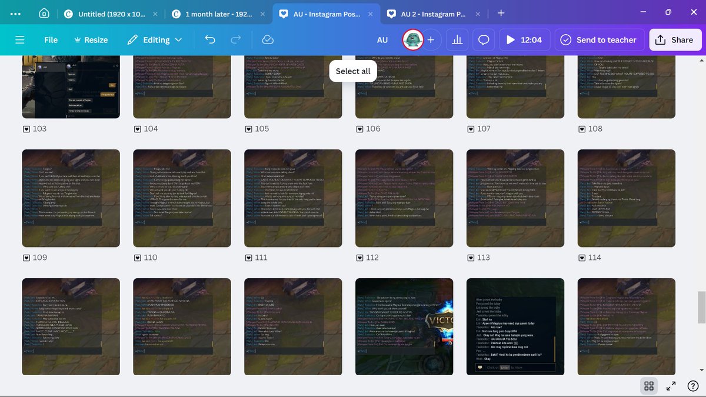Redo the last action
706x397 pixels.
(x=236, y=40)
